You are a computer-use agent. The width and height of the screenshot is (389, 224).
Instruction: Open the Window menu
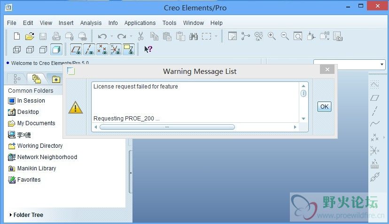pyautogui.click(x=193, y=23)
